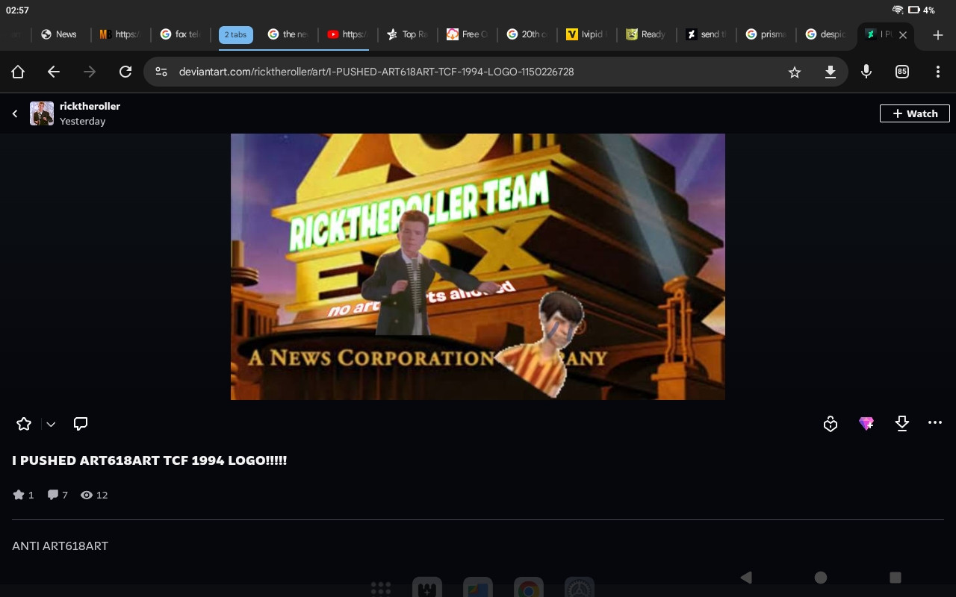Viewport: 956px width, 597px height.
Task: Tap Android home circle button
Action: [821, 577]
